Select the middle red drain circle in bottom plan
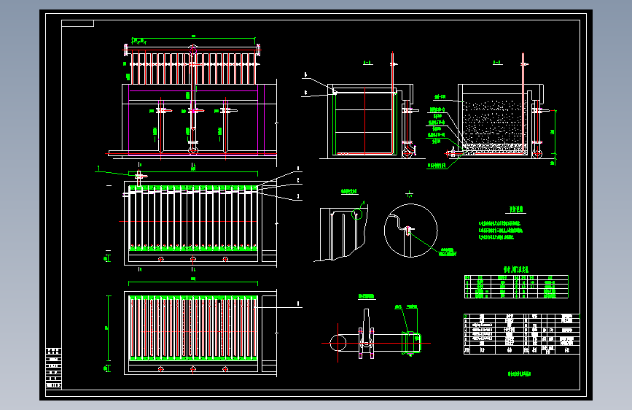Viewport: 632px width, 410px height. click(193, 369)
